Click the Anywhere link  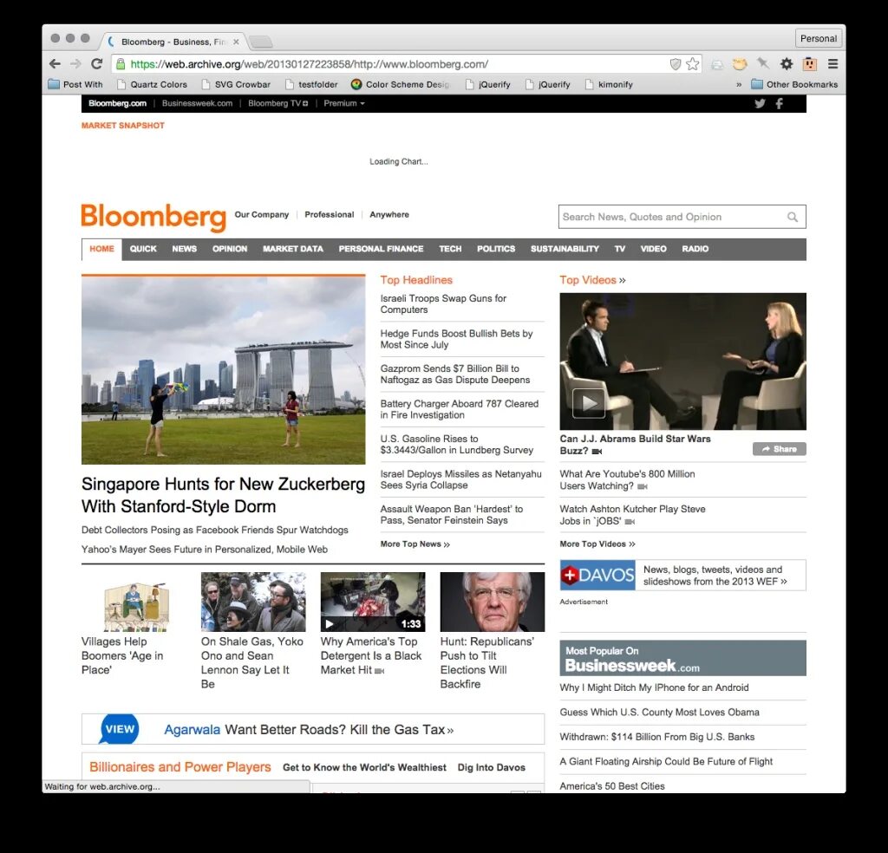point(389,214)
